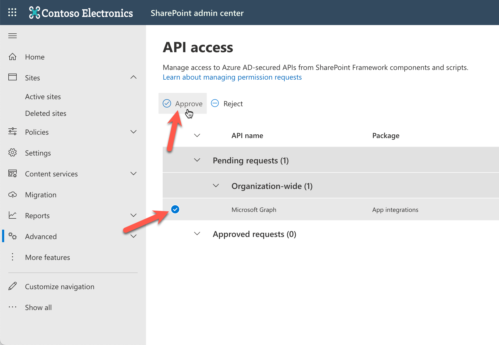Collapse navigation with the hamburger icon
The height and width of the screenshot is (345, 499).
(x=13, y=36)
